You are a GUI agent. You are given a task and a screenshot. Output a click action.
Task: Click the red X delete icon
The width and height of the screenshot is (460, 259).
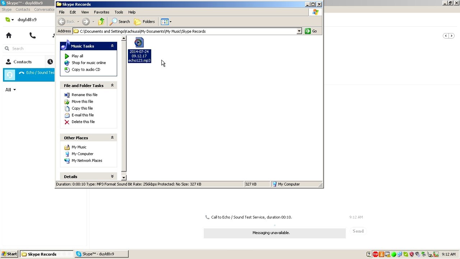click(67, 122)
